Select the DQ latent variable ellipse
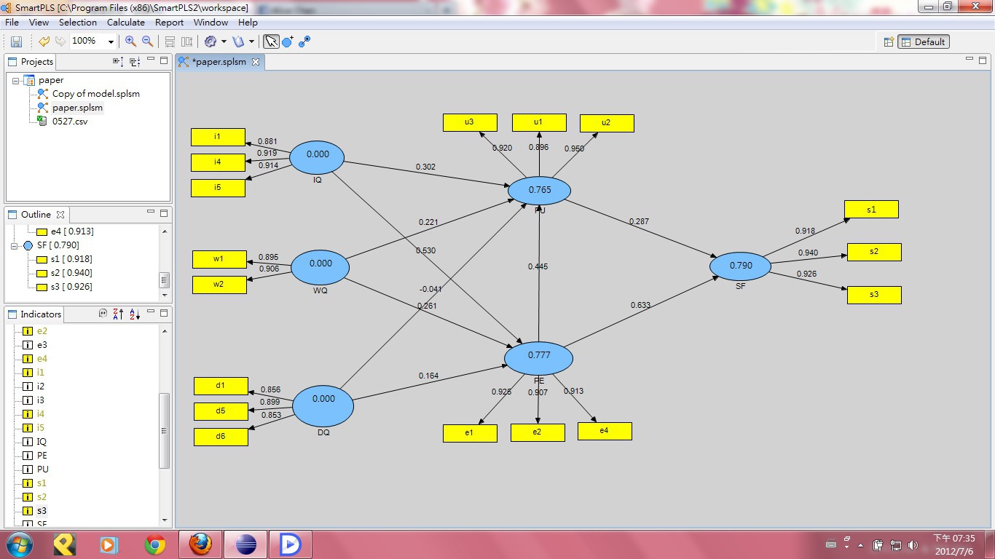Viewport: 995px width, 559px height. click(x=323, y=406)
